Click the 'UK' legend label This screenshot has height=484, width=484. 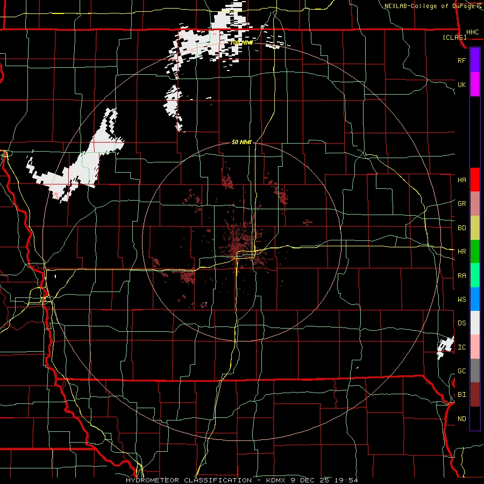click(x=462, y=84)
